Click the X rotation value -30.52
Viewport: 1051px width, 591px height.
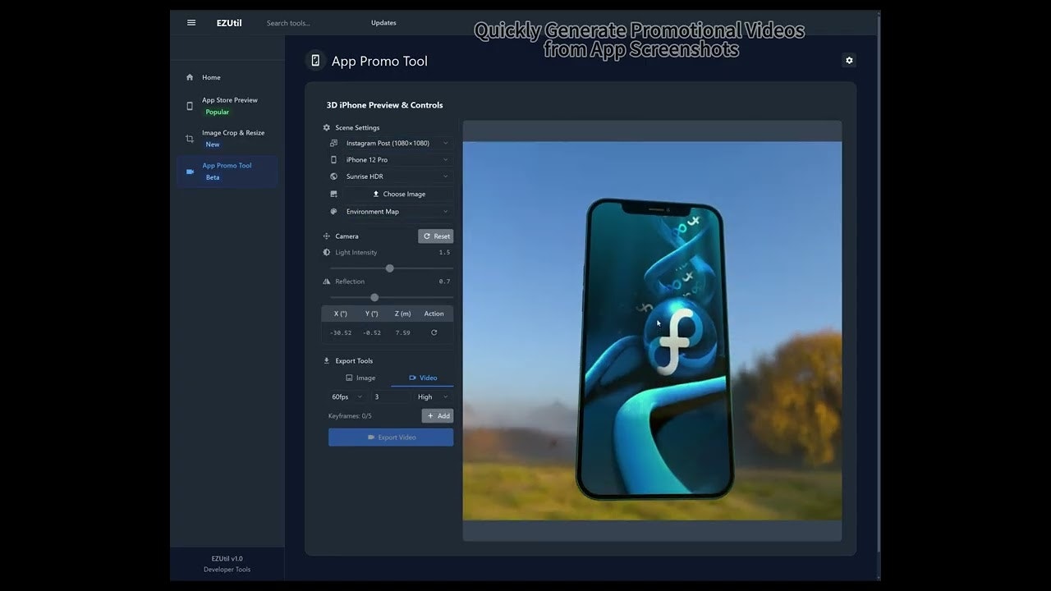click(341, 333)
